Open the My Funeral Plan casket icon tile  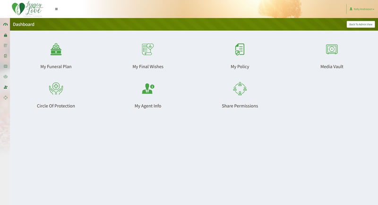(56, 49)
